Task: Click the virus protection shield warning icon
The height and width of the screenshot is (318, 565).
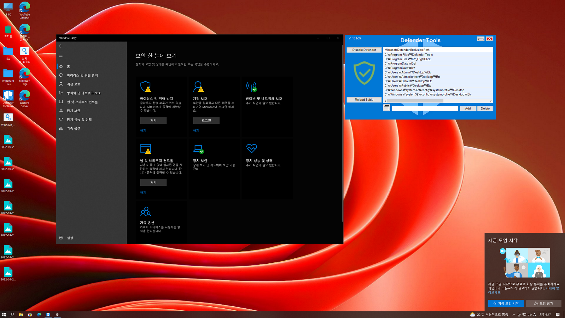Action: point(146,86)
